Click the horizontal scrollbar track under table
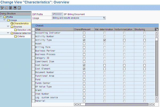Screen dimensions: 160x107 point(117,104)
